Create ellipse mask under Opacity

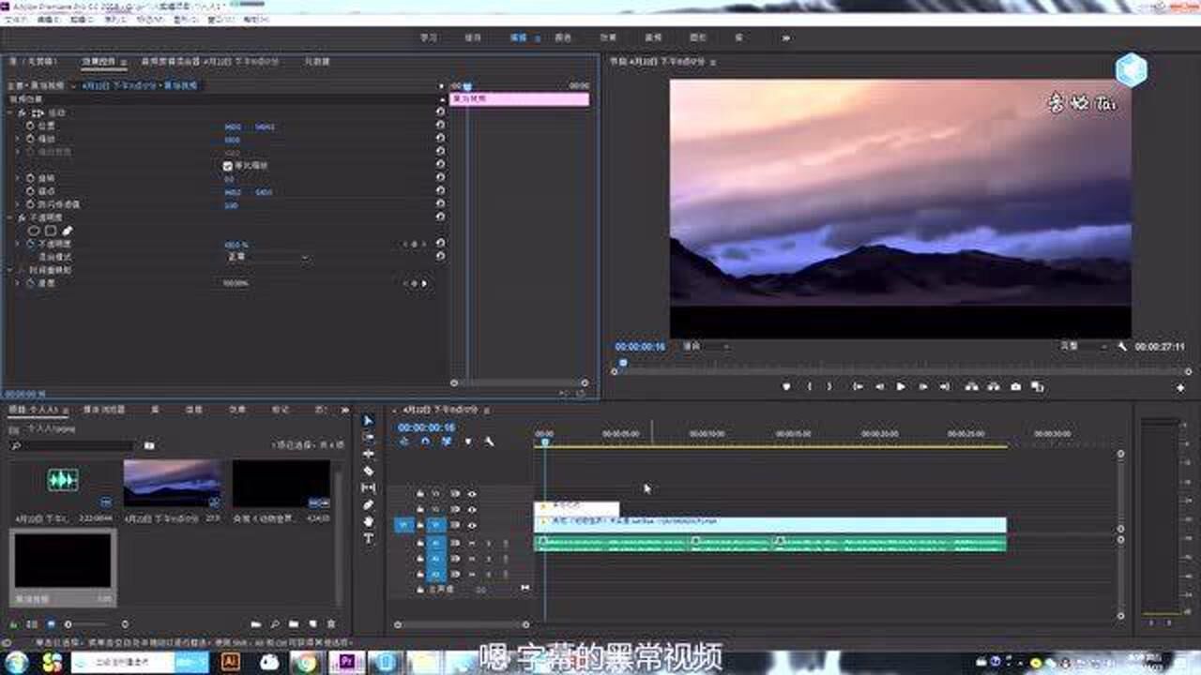pyautogui.click(x=34, y=231)
